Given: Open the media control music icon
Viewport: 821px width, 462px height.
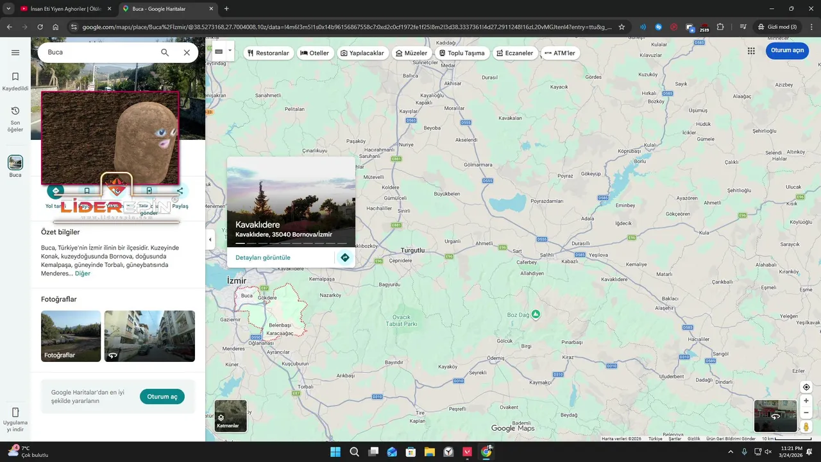Looking at the screenshot, I should point(743,27).
